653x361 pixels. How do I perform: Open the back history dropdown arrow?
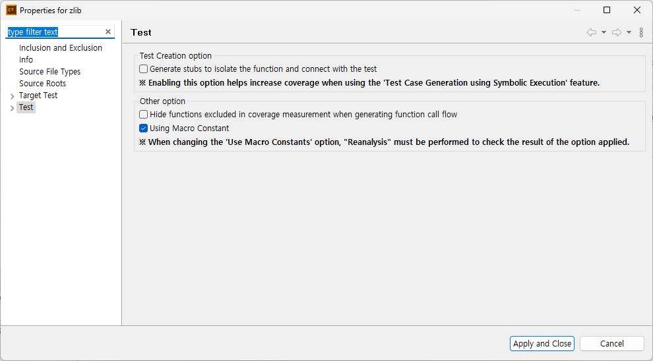604,32
